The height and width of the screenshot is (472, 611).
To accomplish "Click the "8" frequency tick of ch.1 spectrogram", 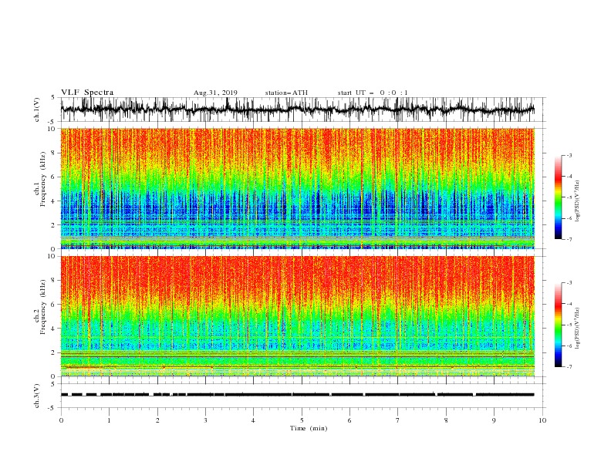I will pos(54,153).
